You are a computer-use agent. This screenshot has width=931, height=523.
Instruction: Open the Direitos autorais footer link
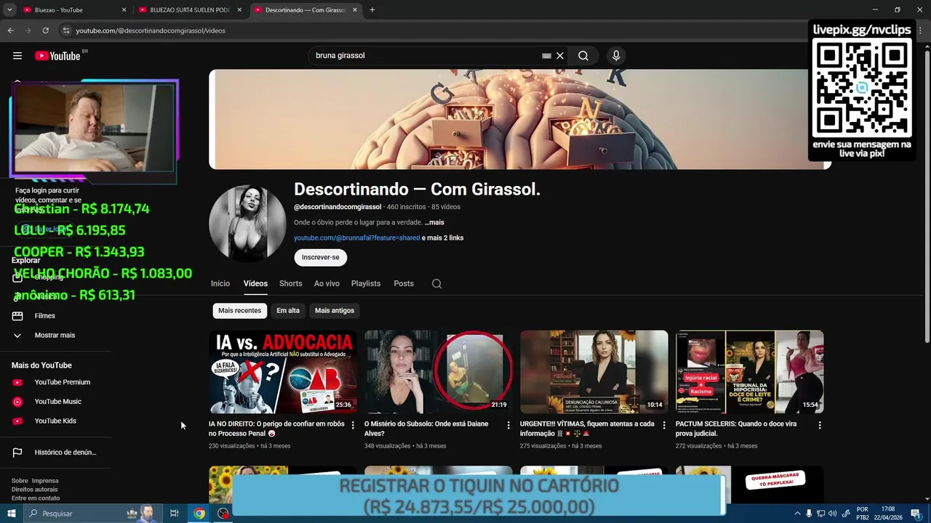pyautogui.click(x=34, y=490)
